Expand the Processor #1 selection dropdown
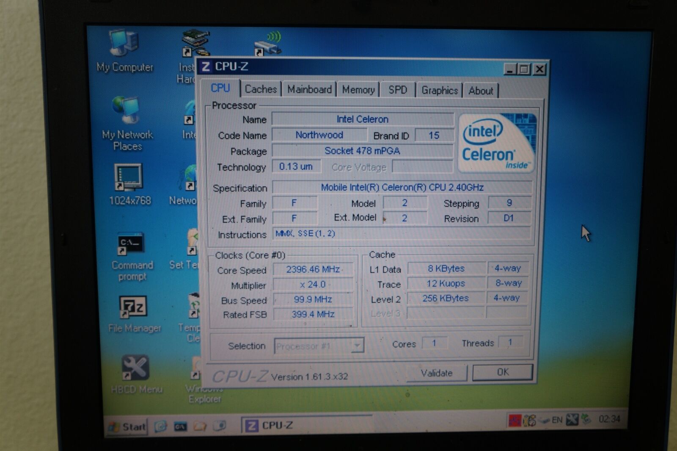677x451 pixels. tap(358, 346)
